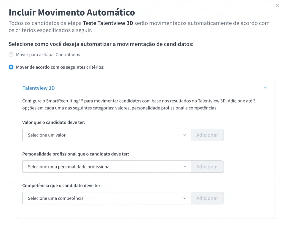Click the competência dropdown chevron icon
282x228 pixels.
(185, 198)
